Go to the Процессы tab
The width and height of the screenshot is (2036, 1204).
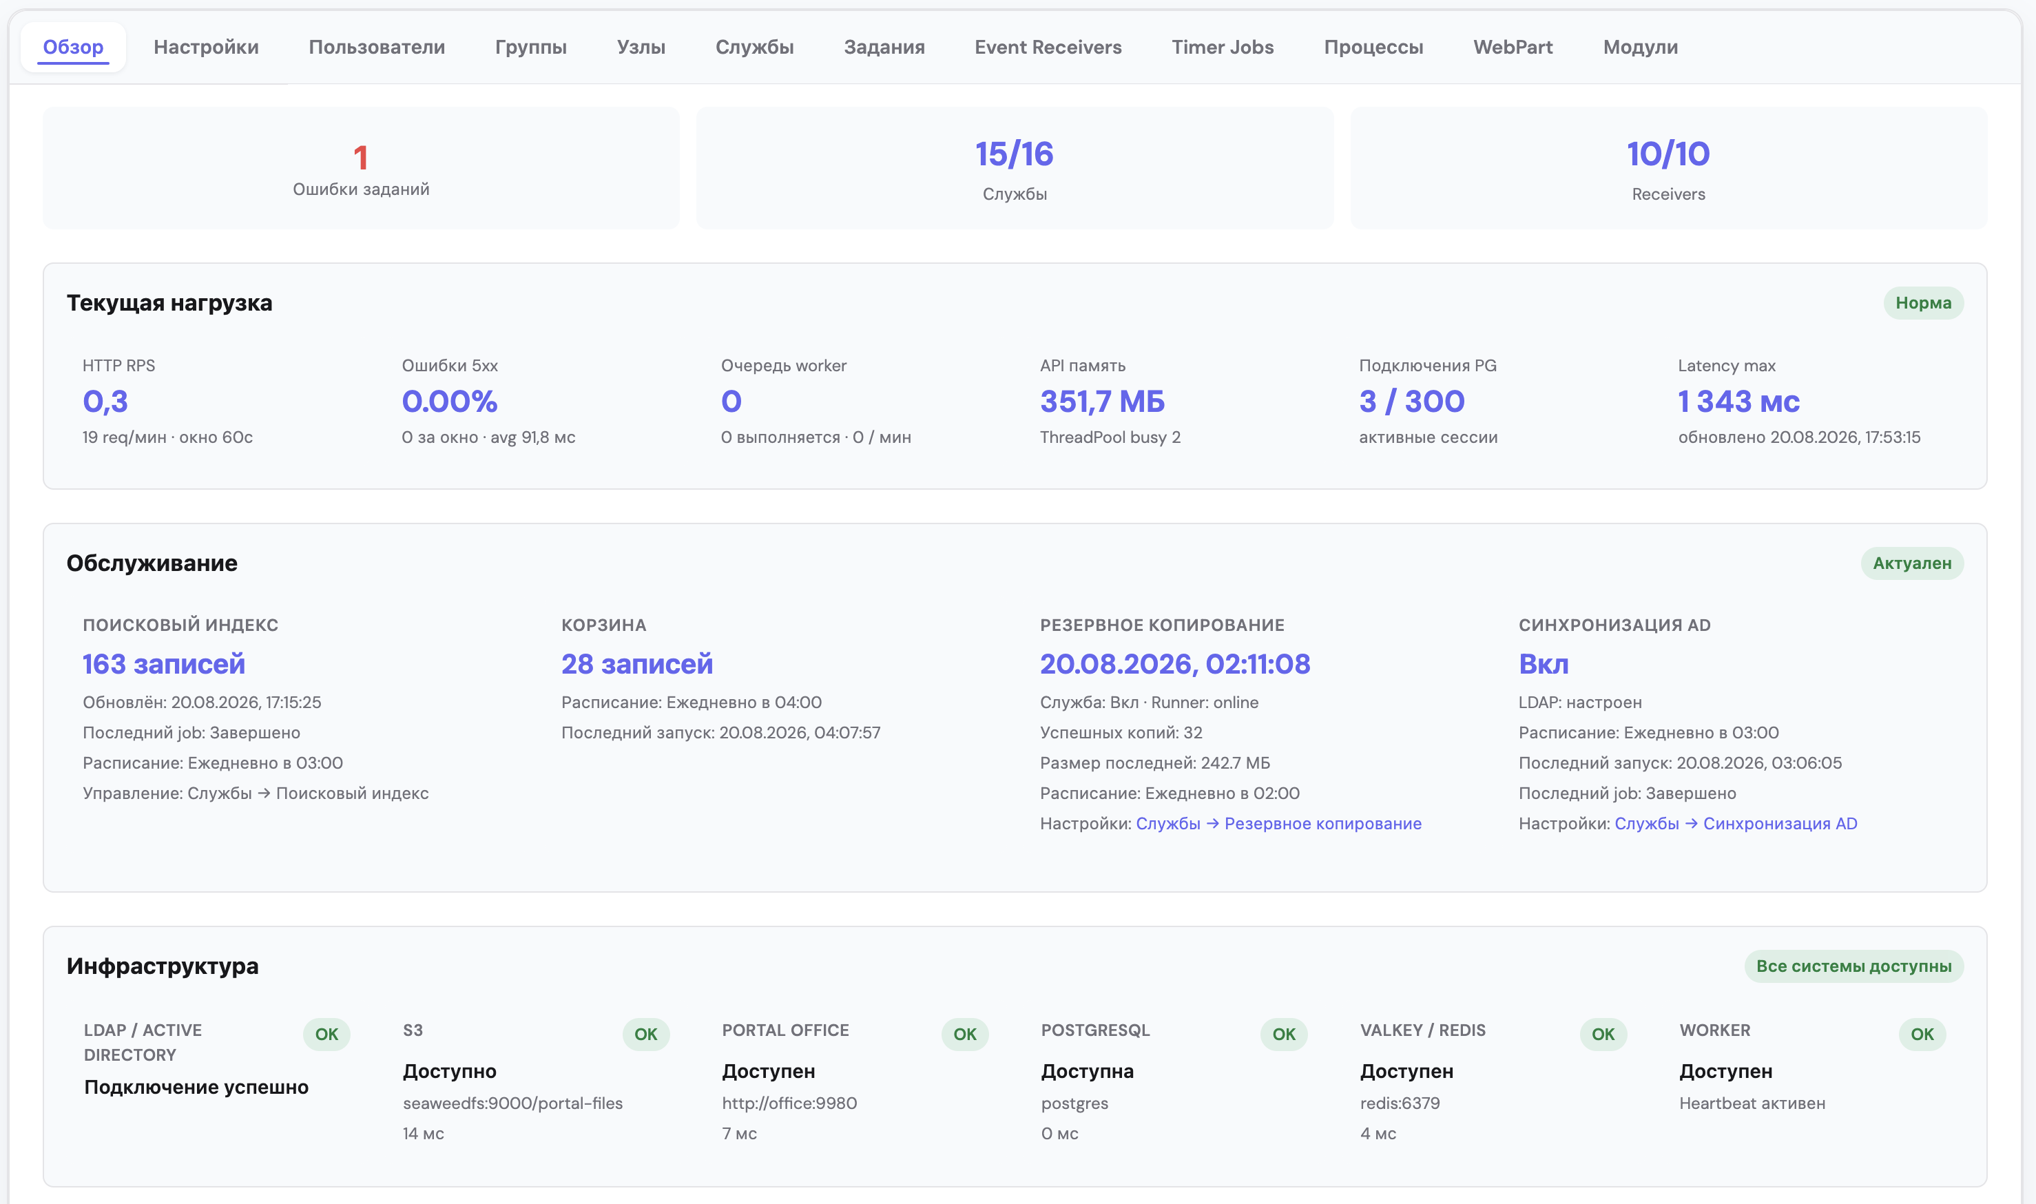1373,47
